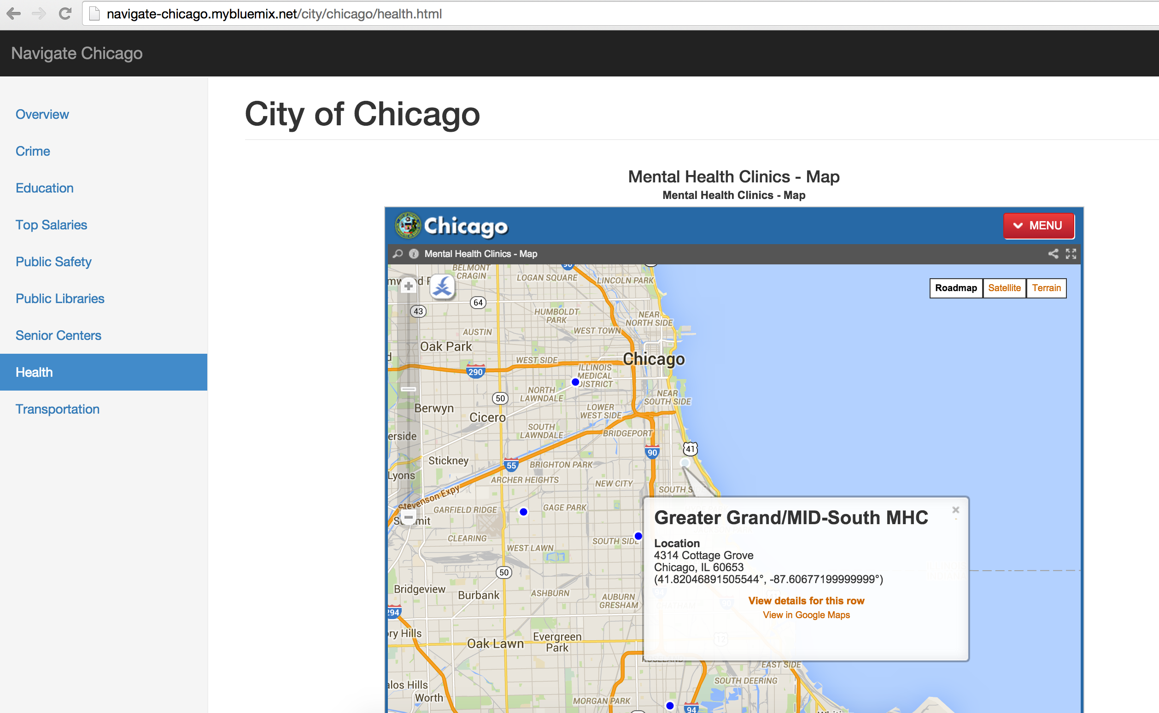This screenshot has height=713, width=1159.
Task: Click the map search magnifier icon
Action: click(398, 254)
